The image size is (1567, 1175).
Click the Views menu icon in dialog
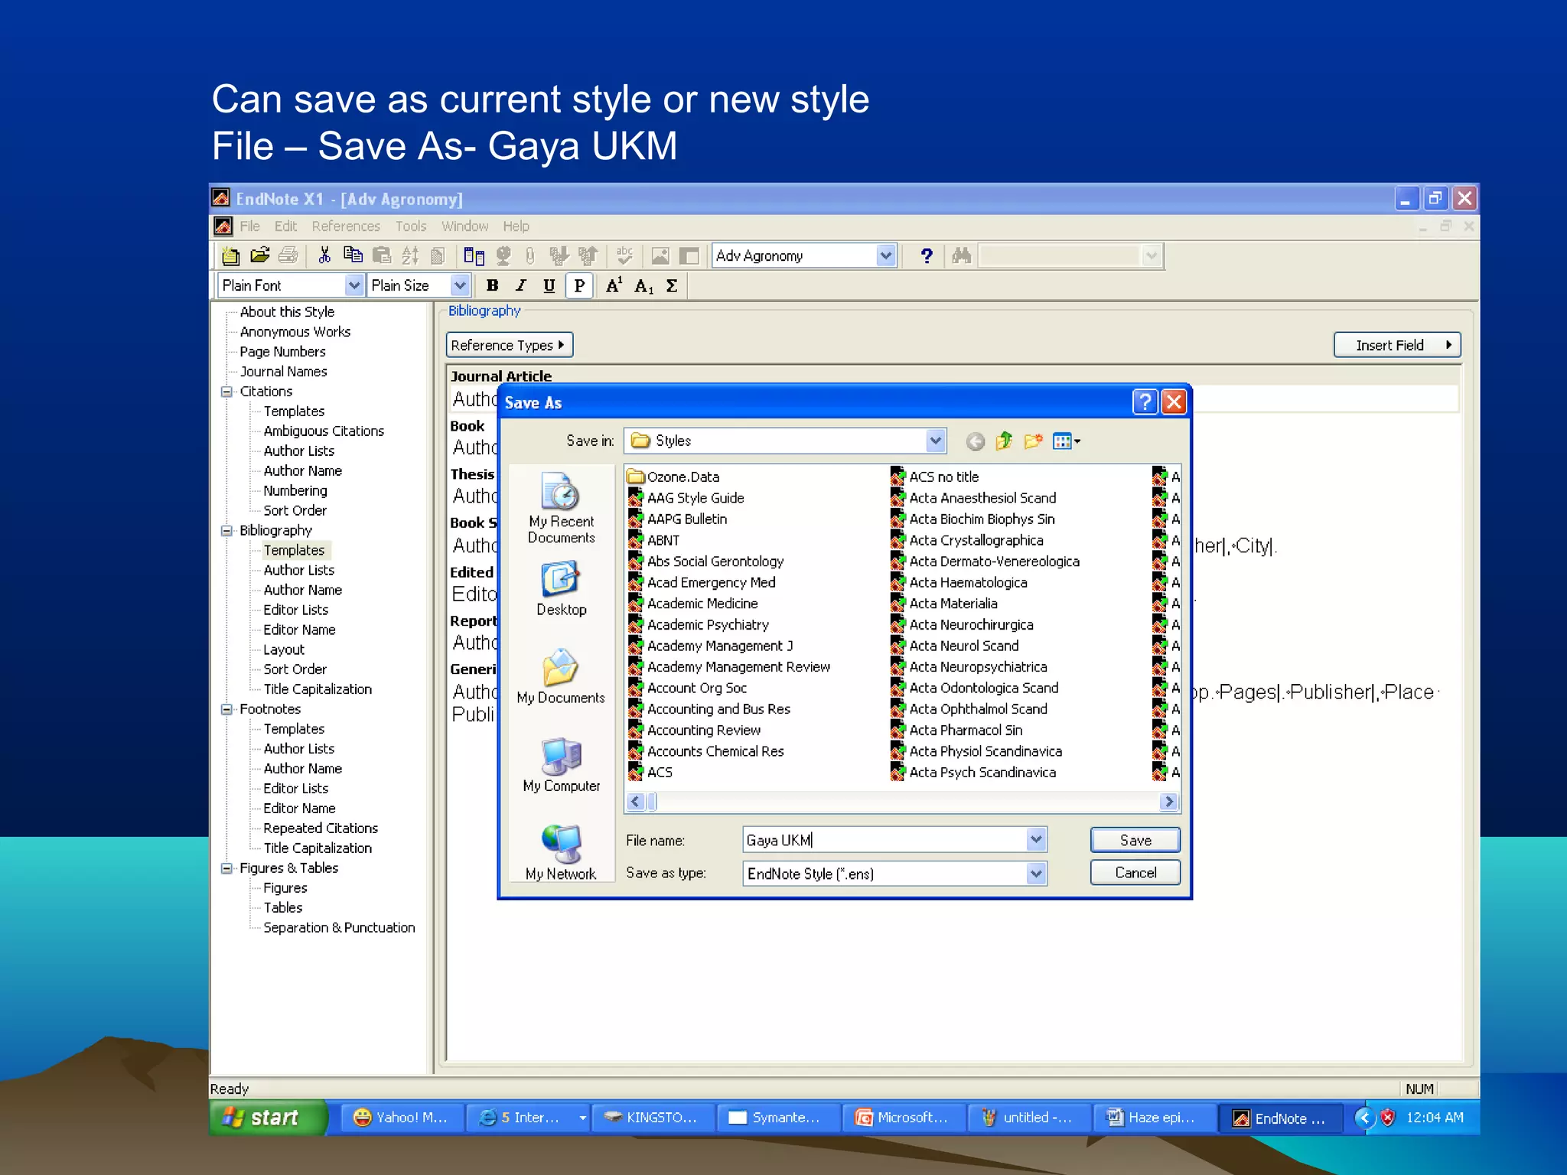pos(1067,441)
